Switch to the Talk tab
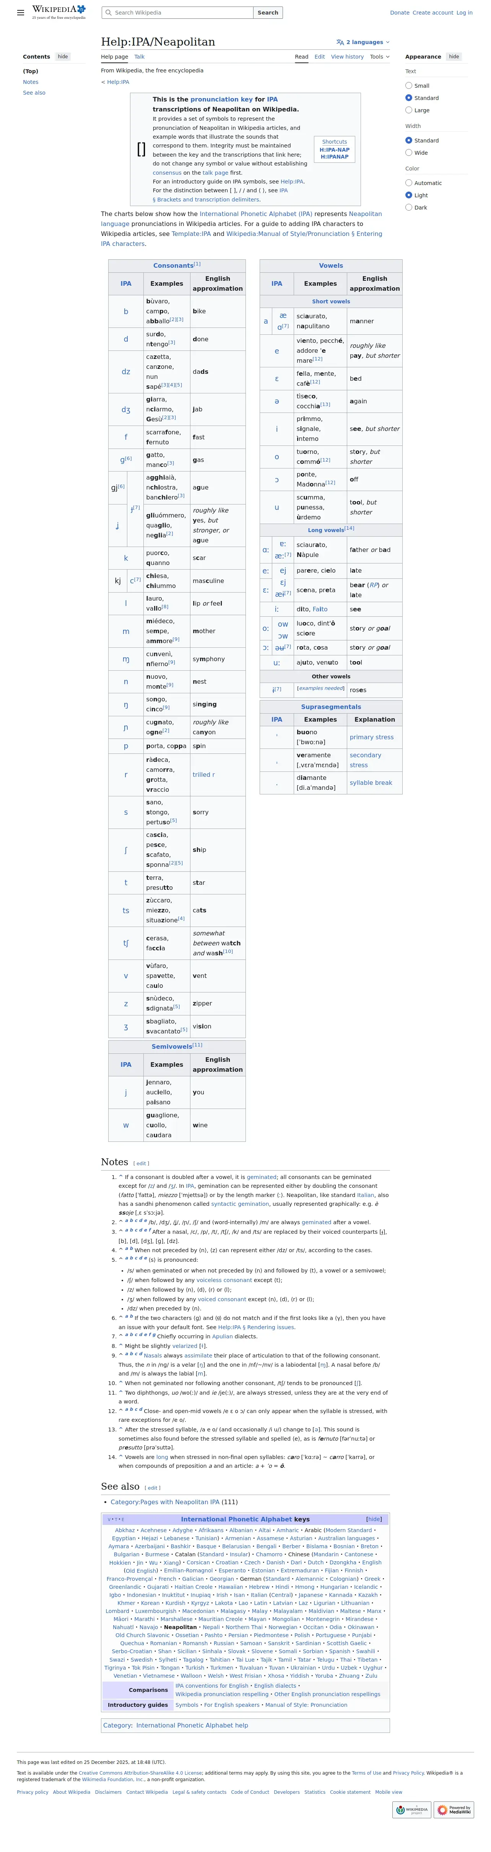491x1852 pixels. point(139,57)
